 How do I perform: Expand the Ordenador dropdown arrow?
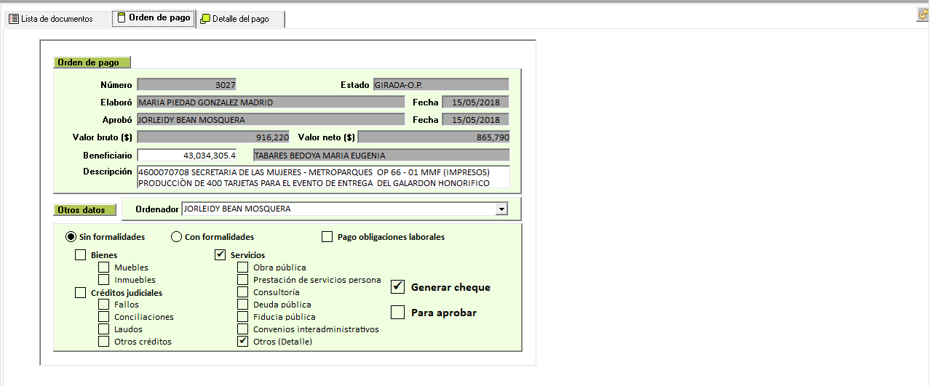pyautogui.click(x=501, y=209)
